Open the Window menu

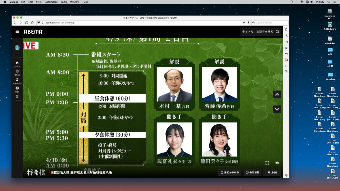click(x=75, y=2)
